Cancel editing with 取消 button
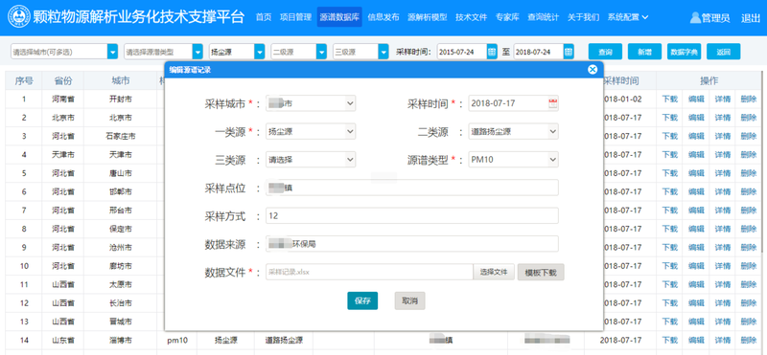Viewport: 767px width, 355px height. (x=410, y=300)
